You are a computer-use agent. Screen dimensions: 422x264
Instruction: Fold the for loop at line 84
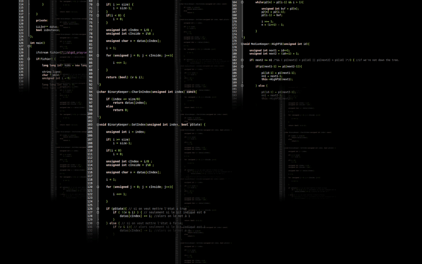[98, 56]
